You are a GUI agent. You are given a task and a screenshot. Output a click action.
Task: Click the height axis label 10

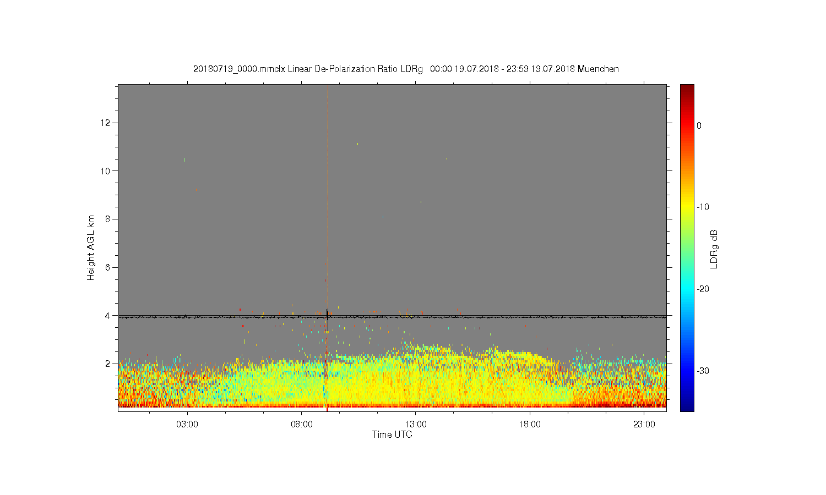(106, 170)
